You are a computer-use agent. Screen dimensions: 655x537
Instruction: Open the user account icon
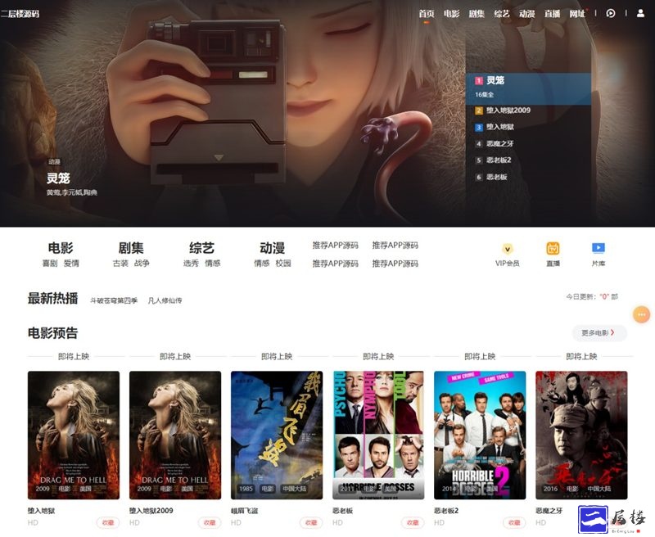coord(640,13)
